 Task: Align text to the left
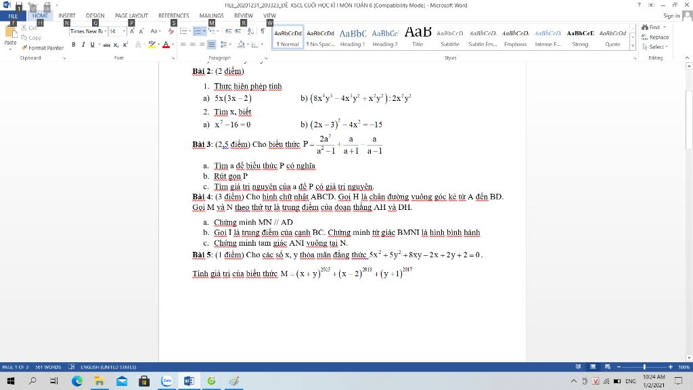point(183,45)
